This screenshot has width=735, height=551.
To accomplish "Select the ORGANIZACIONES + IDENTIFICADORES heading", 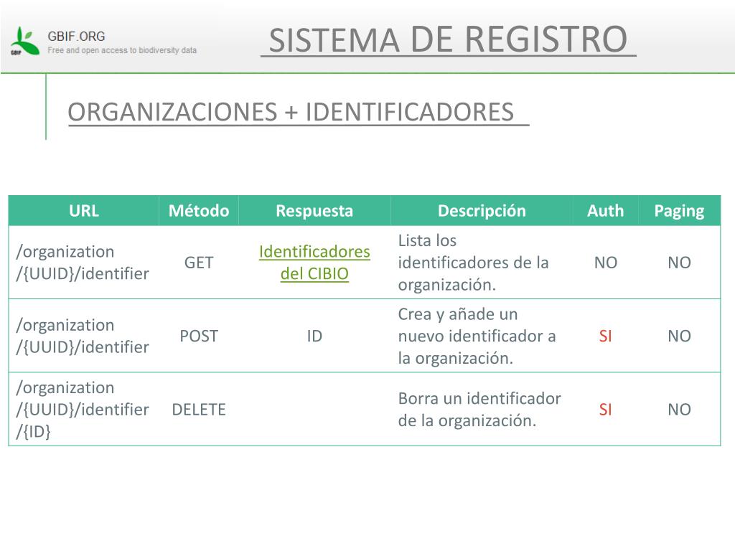I will (x=291, y=112).
